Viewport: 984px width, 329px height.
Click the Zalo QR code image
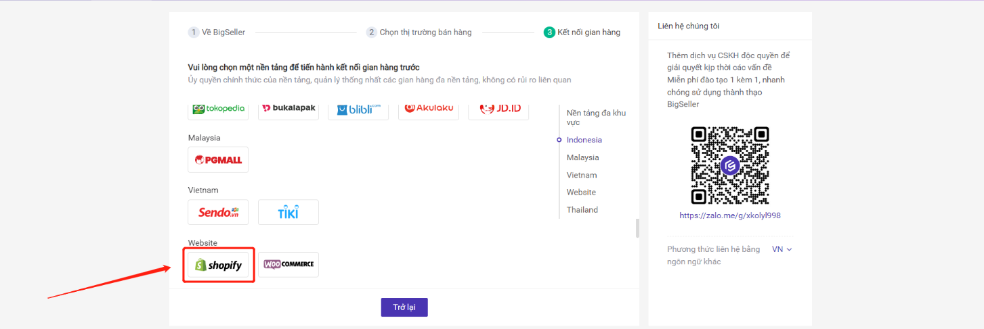730,166
